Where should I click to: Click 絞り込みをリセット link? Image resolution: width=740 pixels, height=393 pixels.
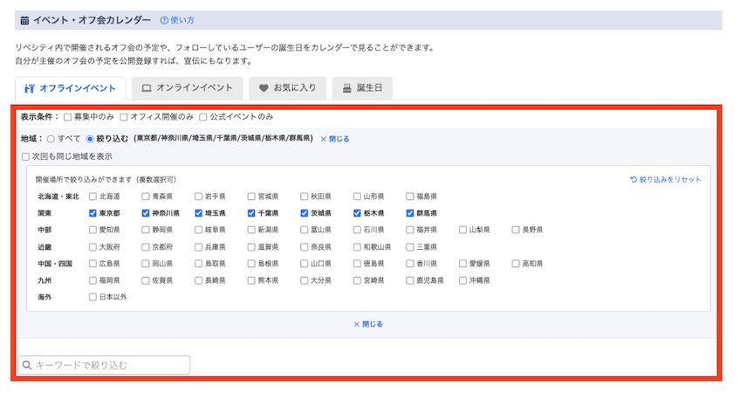(666, 180)
